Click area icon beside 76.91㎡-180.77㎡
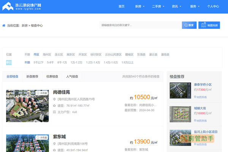Viewport: 228px width, 152px height. pos(54,106)
